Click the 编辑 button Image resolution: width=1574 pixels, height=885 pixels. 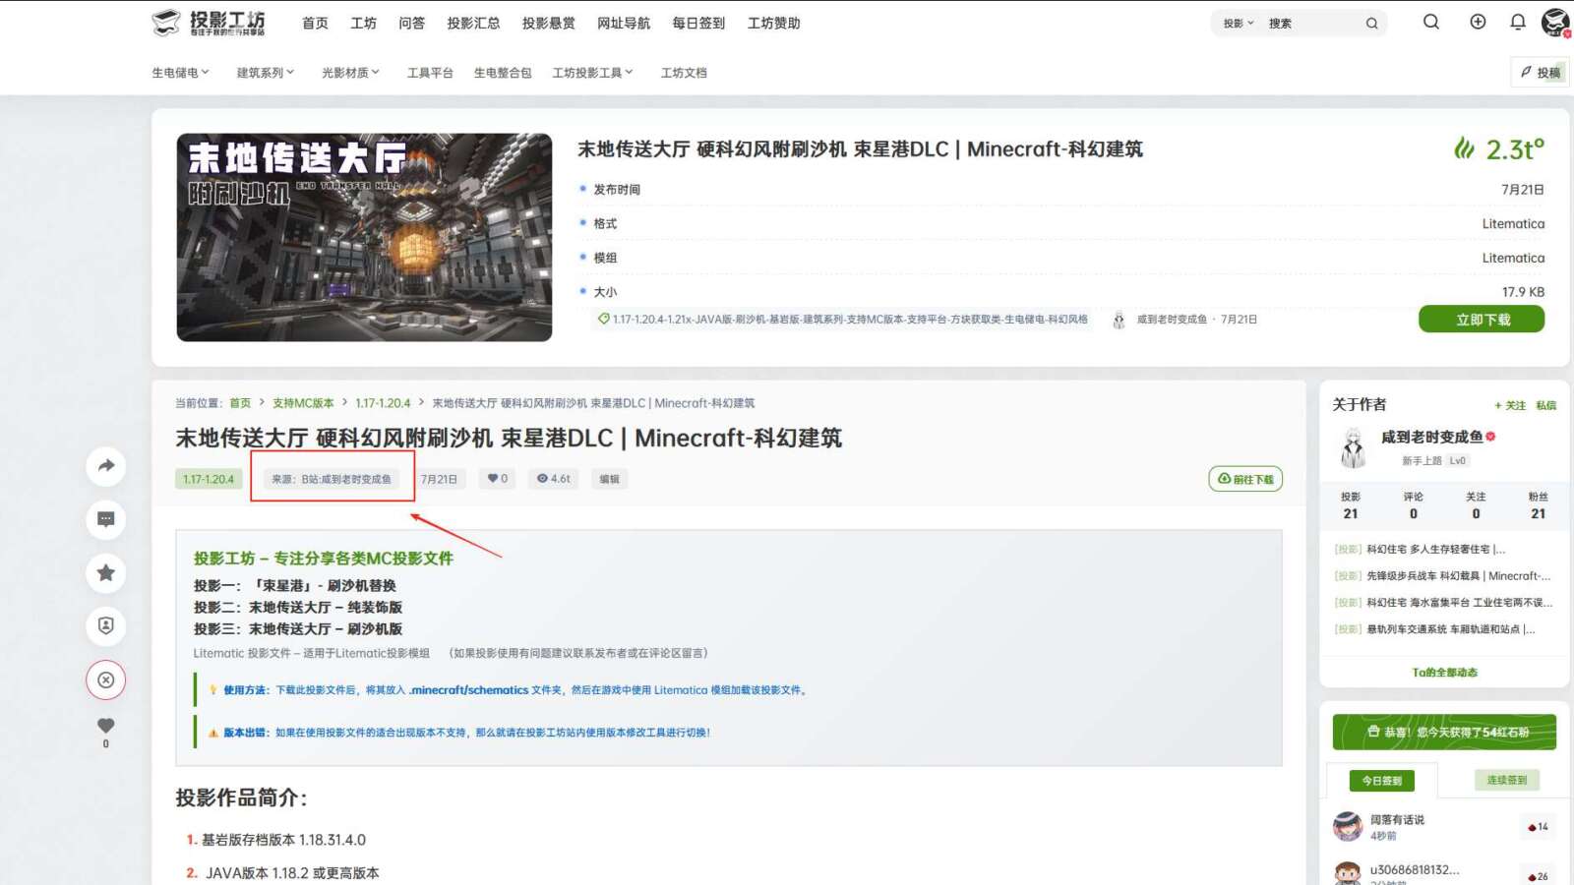(610, 479)
